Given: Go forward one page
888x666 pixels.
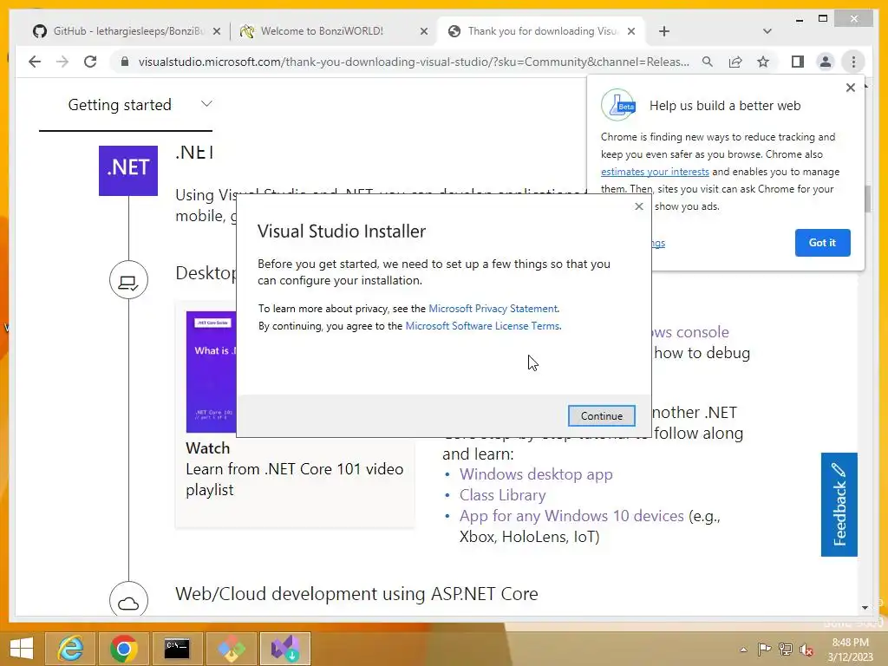Looking at the screenshot, I should click(62, 62).
